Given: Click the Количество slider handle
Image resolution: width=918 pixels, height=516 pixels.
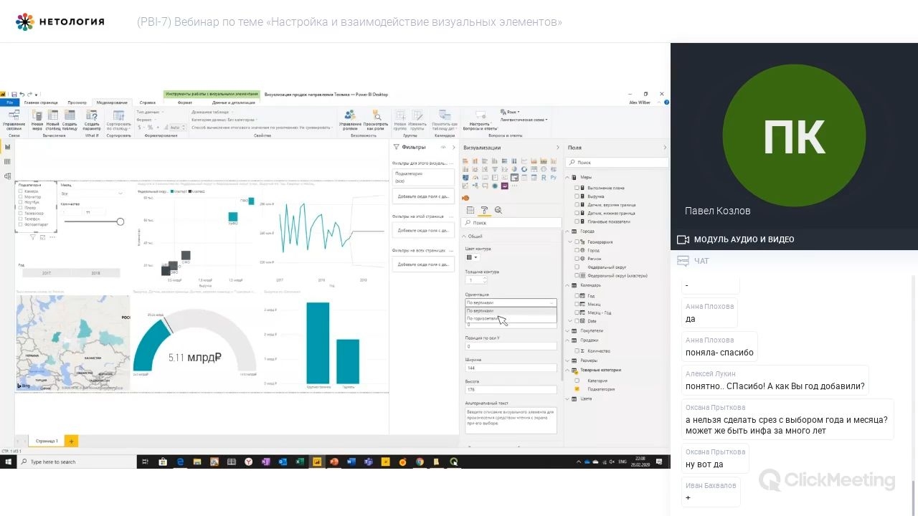Looking at the screenshot, I should click(120, 221).
